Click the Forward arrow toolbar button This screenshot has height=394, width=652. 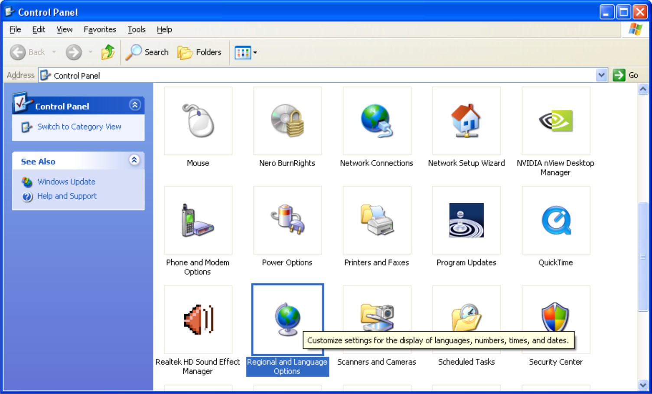click(x=73, y=52)
